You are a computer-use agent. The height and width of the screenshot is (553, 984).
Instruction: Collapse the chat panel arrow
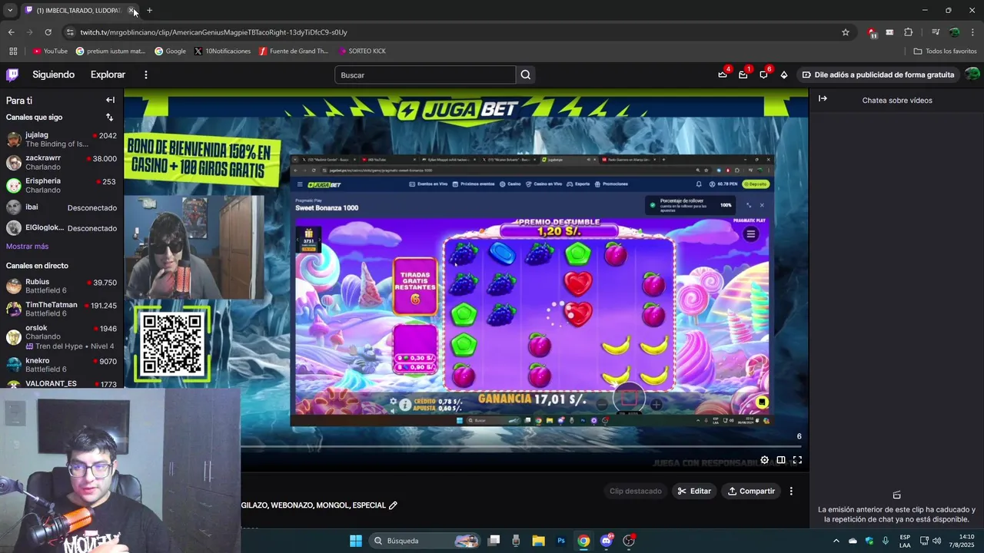click(823, 98)
